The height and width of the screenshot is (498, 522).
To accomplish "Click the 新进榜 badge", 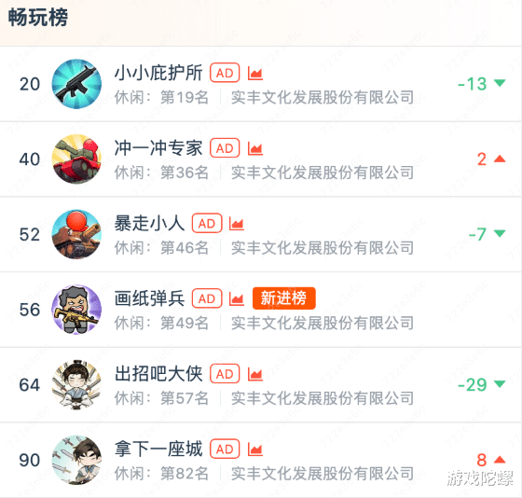I will [284, 298].
